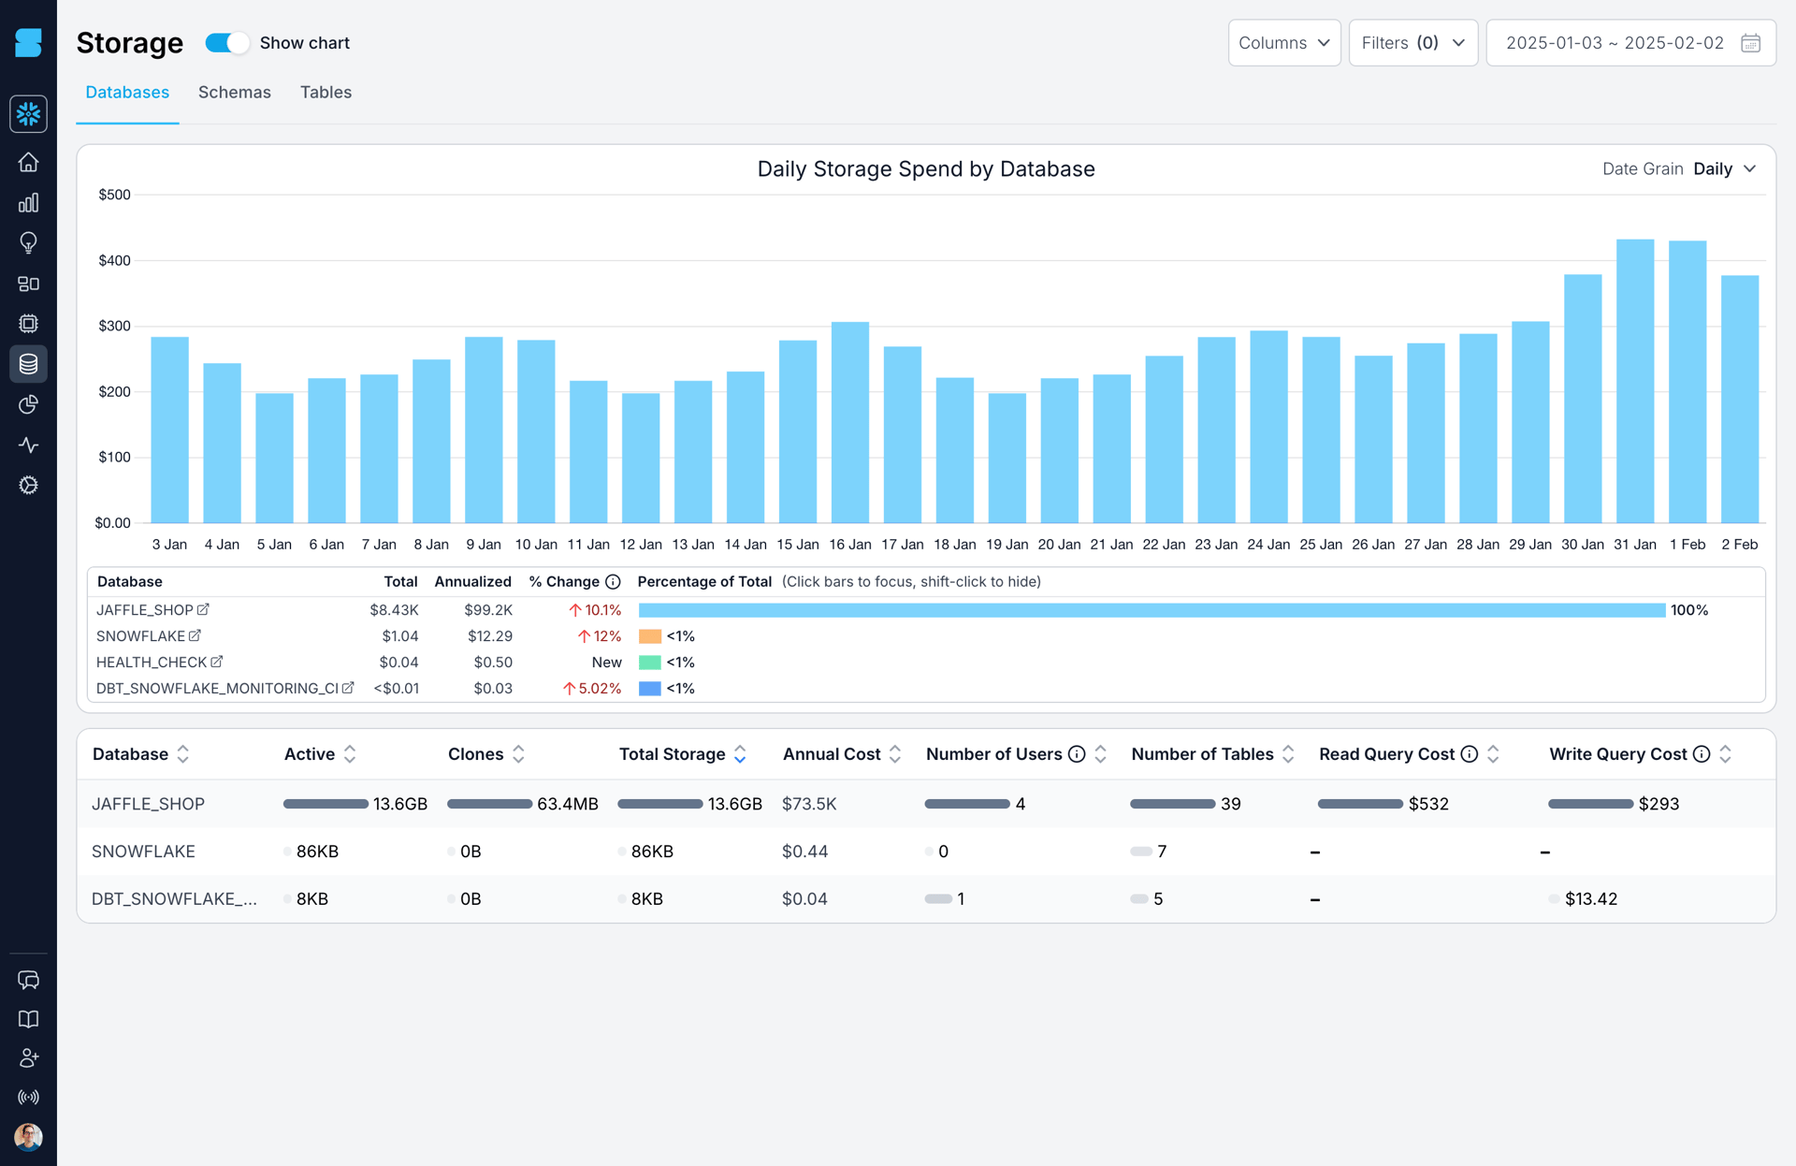Image resolution: width=1796 pixels, height=1166 pixels.
Task: Open SNOWFLAKE row in bottom table
Action: click(926, 852)
